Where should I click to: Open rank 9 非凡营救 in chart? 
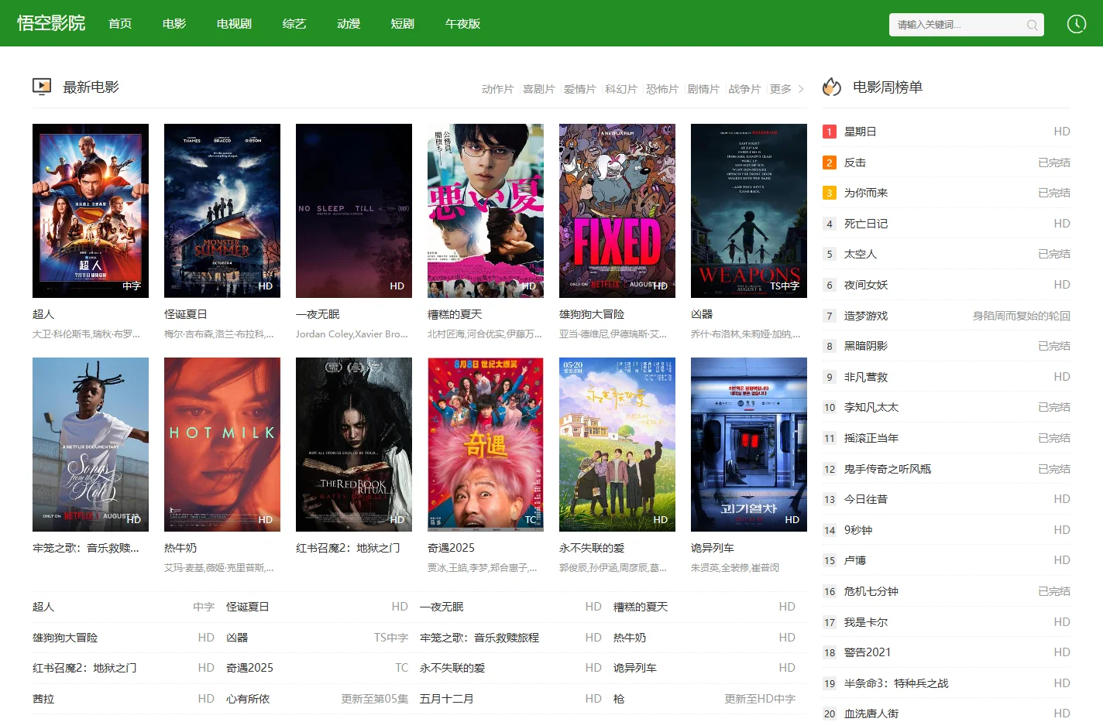pyautogui.click(x=947, y=377)
